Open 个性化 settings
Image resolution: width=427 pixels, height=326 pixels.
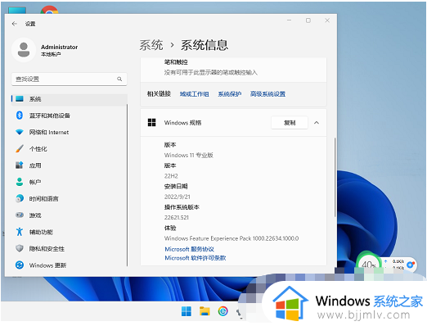point(70,149)
